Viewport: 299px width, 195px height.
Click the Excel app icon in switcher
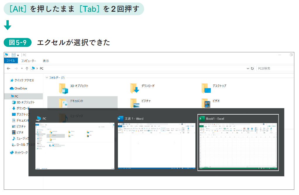(202, 119)
